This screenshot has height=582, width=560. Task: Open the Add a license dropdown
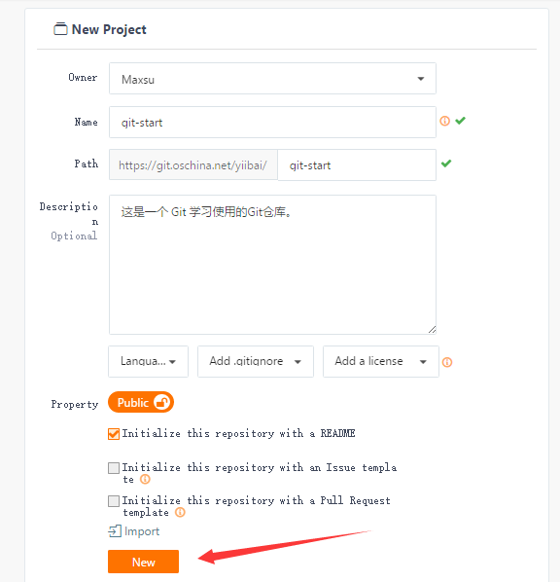coord(381,361)
